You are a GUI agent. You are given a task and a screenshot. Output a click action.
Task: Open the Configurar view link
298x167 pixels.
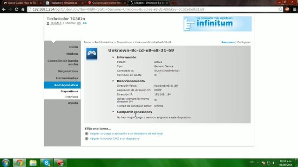[x=244, y=42]
